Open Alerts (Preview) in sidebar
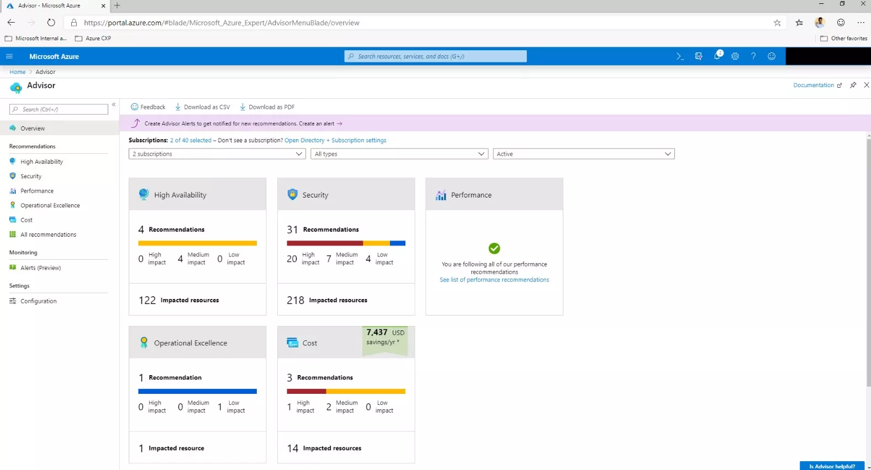 coord(41,268)
